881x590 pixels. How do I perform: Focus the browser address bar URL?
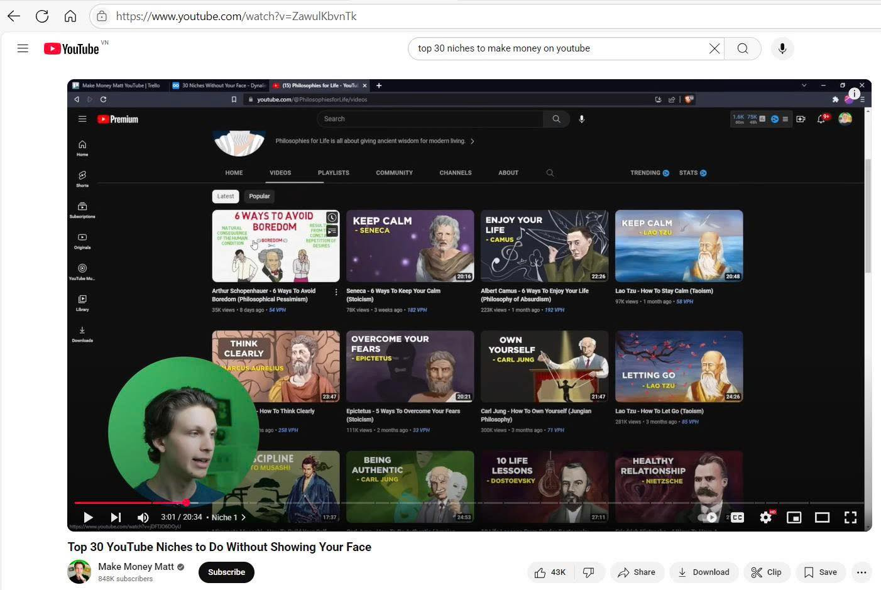[236, 16]
